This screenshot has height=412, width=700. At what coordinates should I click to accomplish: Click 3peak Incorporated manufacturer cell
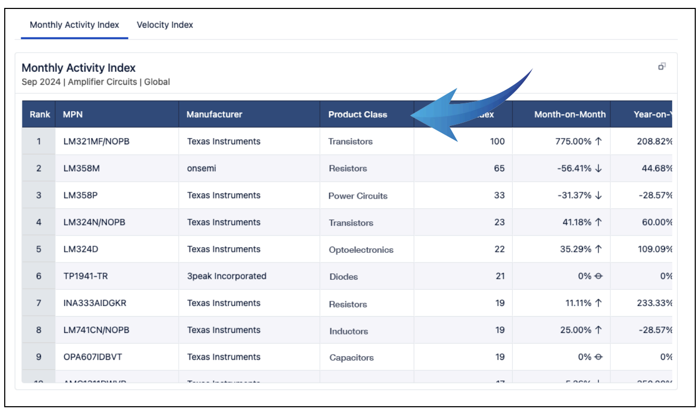tap(227, 276)
